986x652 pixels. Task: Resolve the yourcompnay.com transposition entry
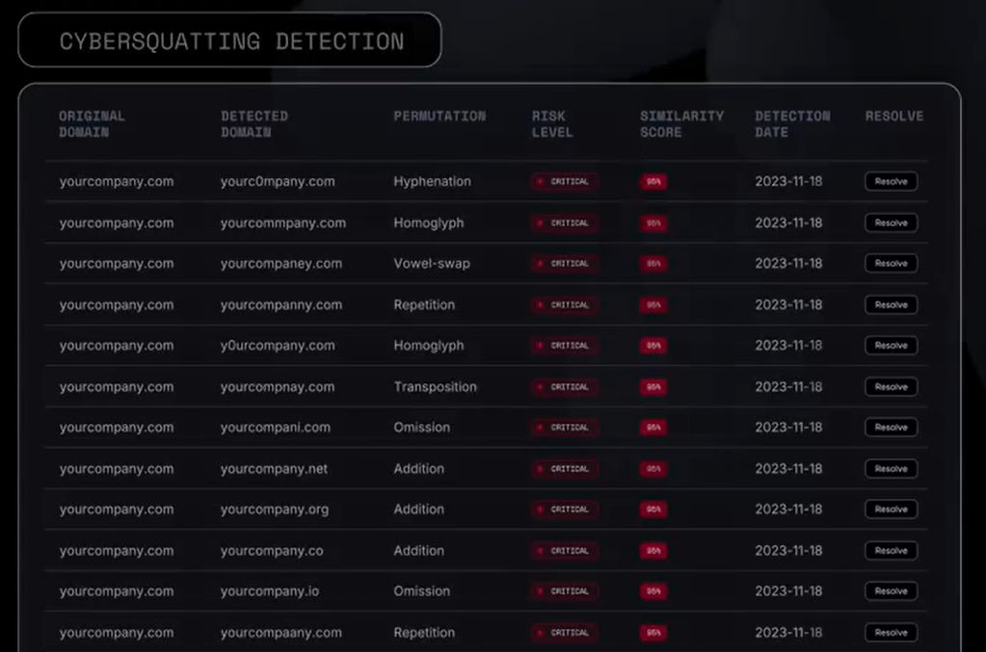pos(891,387)
